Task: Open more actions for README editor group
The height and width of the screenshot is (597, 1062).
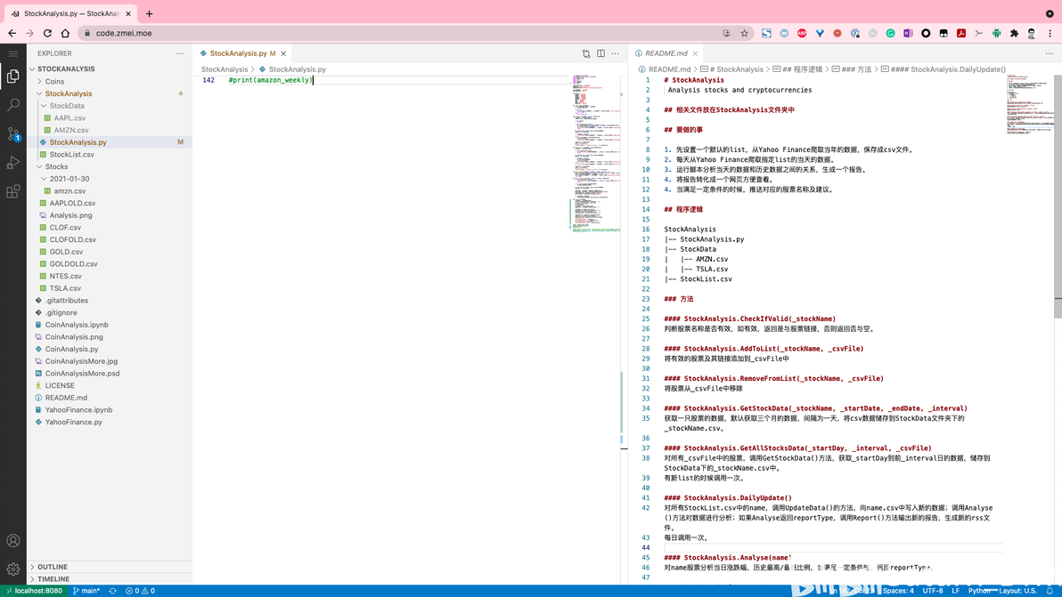Action: pyautogui.click(x=1049, y=53)
